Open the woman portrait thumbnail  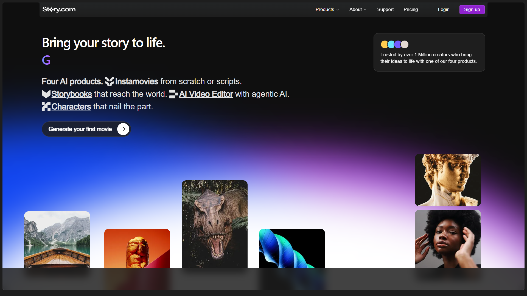[448, 239]
